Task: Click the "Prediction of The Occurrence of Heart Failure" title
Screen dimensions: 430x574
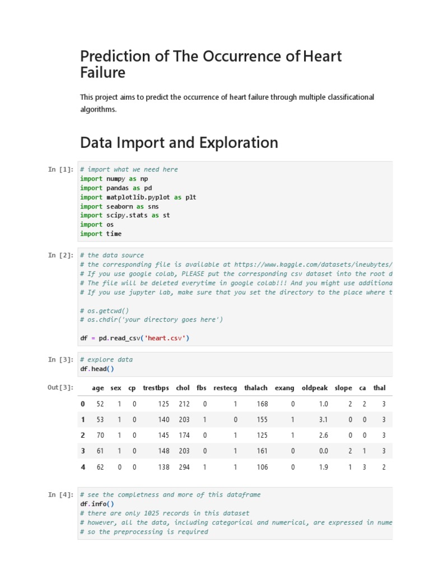Action: pyautogui.click(x=211, y=64)
